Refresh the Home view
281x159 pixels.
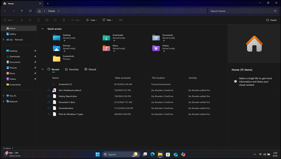click(30, 11)
